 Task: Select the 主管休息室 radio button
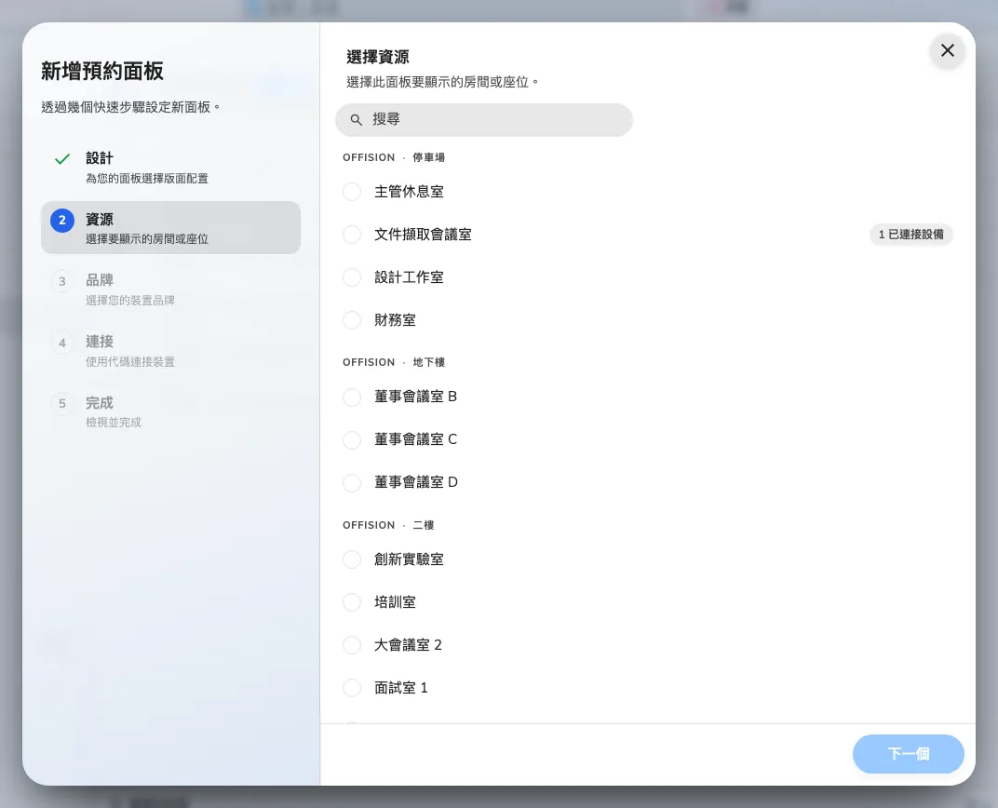click(352, 192)
